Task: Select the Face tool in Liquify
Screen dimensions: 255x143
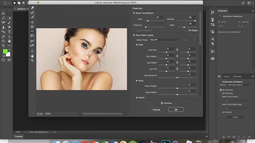Action: 32,51
